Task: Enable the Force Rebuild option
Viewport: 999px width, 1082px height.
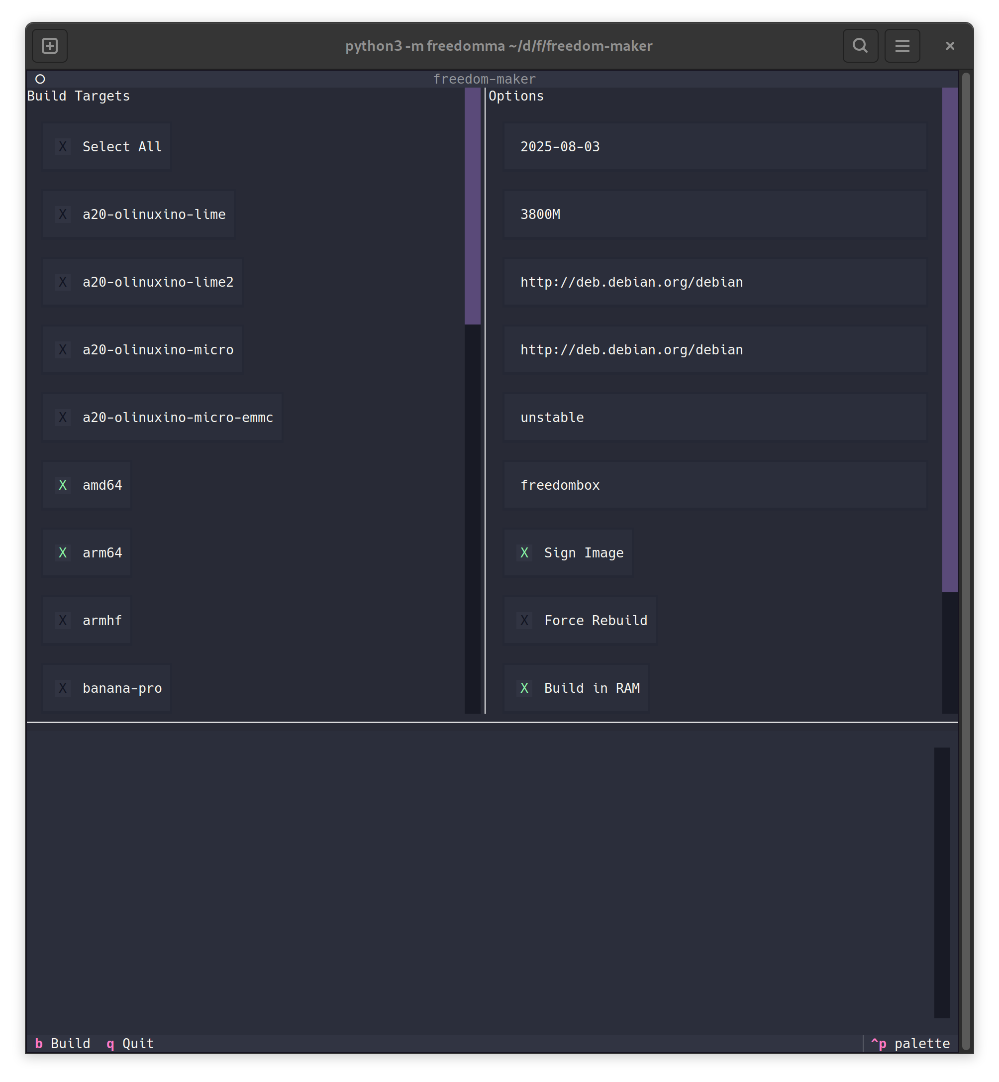Action: (x=580, y=620)
